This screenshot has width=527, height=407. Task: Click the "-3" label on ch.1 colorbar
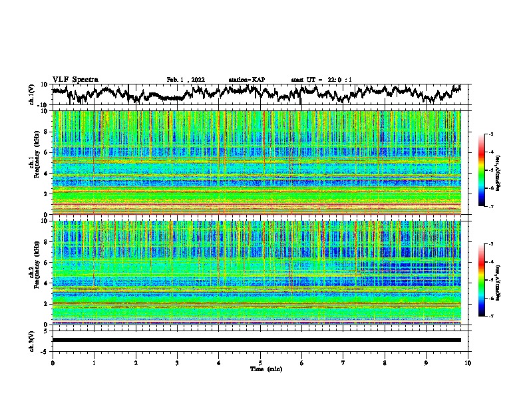(491, 134)
